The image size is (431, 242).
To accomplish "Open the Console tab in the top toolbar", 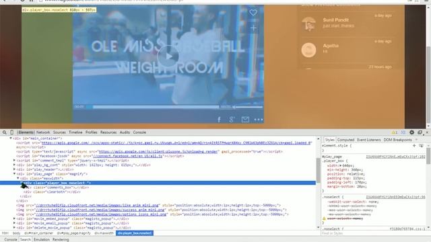I will (x=139, y=132).
